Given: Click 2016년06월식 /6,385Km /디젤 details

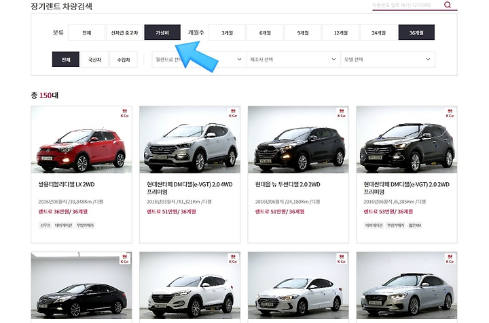Looking at the screenshot, I should click(x=395, y=202).
